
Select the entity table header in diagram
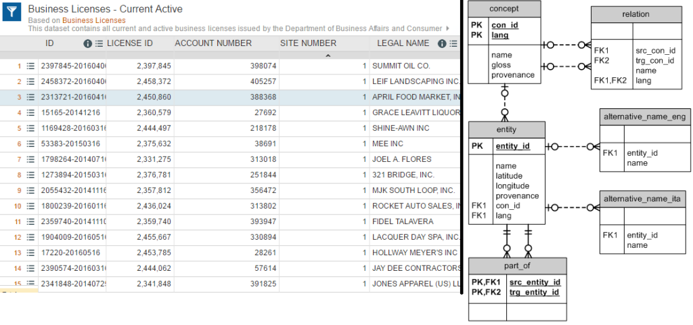coord(506,130)
